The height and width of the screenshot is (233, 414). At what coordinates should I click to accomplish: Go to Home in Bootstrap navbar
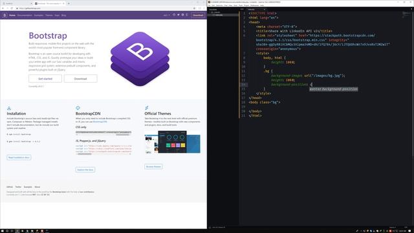[x=12, y=16]
